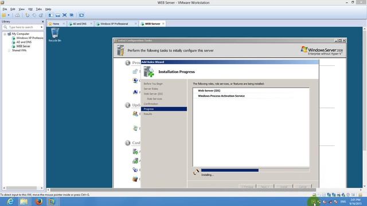Toggle the Show Library toolbar button
The width and height of the screenshot is (367, 206).
click(51, 15)
